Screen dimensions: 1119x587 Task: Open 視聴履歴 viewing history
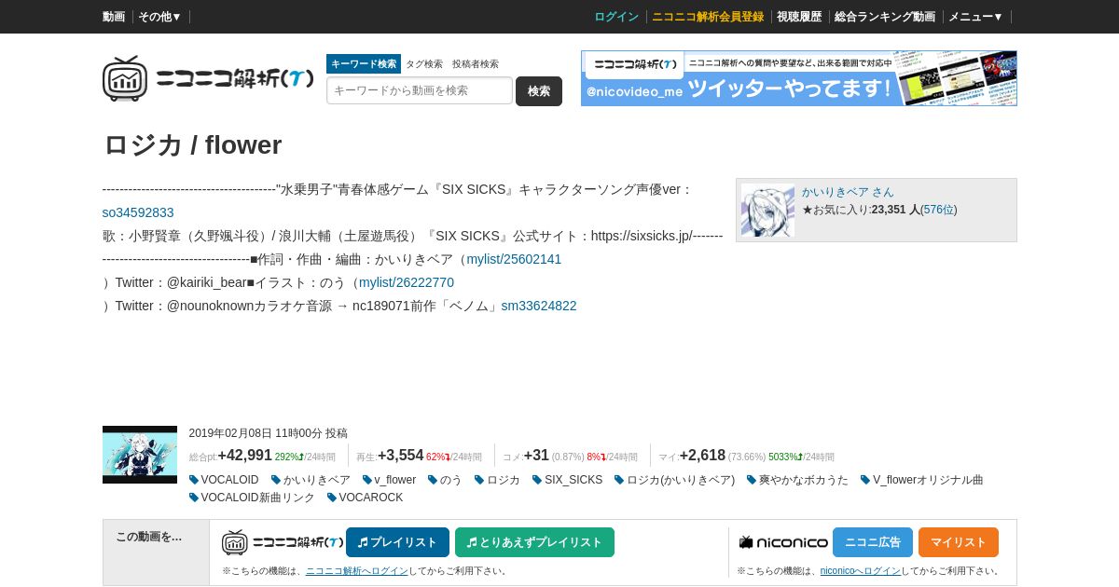click(x=799, y=17)
